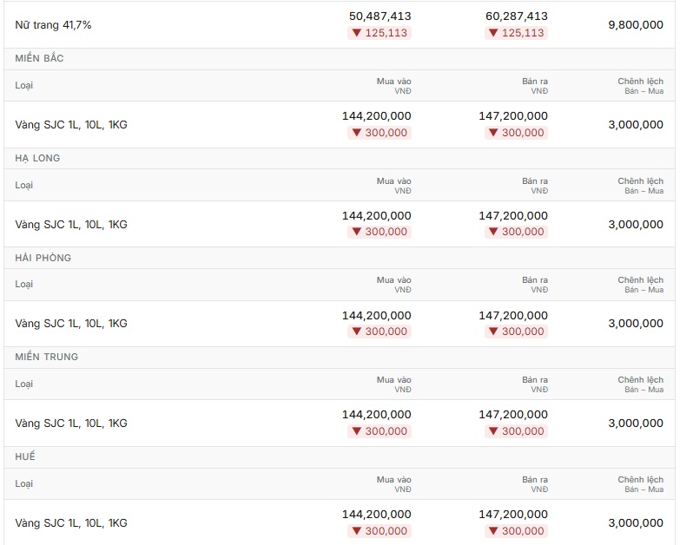Viewport: 680px width, 545px height.
Task: Click the 9,800,000 difference value
Action: (x=636, y=25)
